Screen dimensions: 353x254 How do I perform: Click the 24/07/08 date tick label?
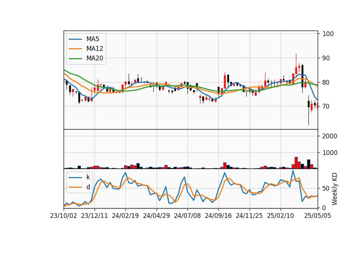[187, 216]
